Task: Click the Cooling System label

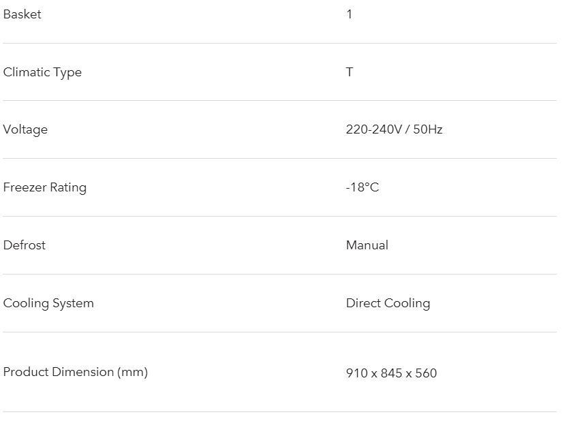Action: 48,303
